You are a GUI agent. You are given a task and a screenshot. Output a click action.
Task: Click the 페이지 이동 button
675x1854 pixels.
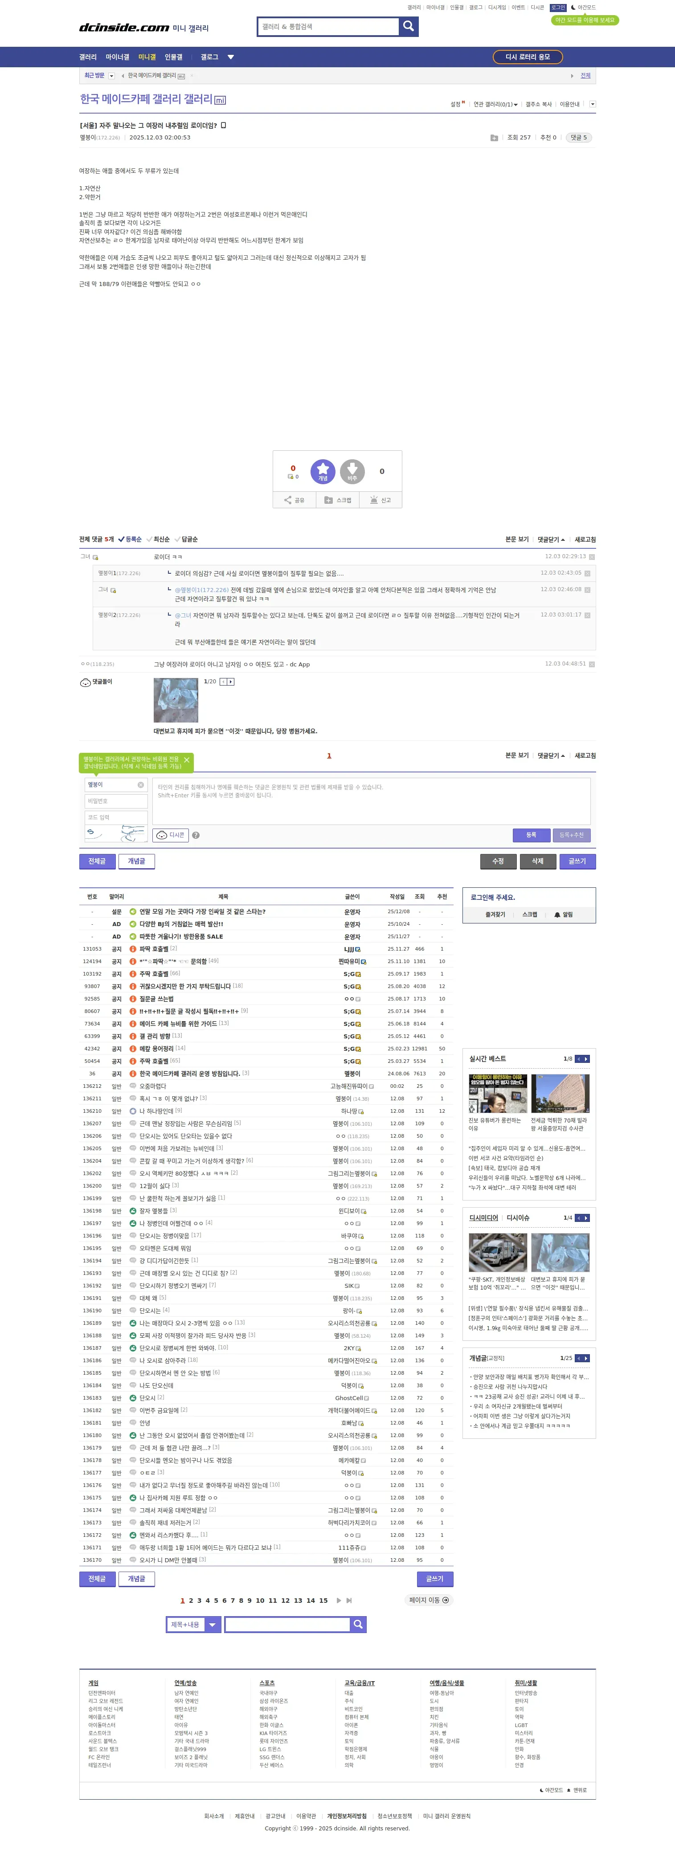pyautogui.click(x=429, y=1601)
